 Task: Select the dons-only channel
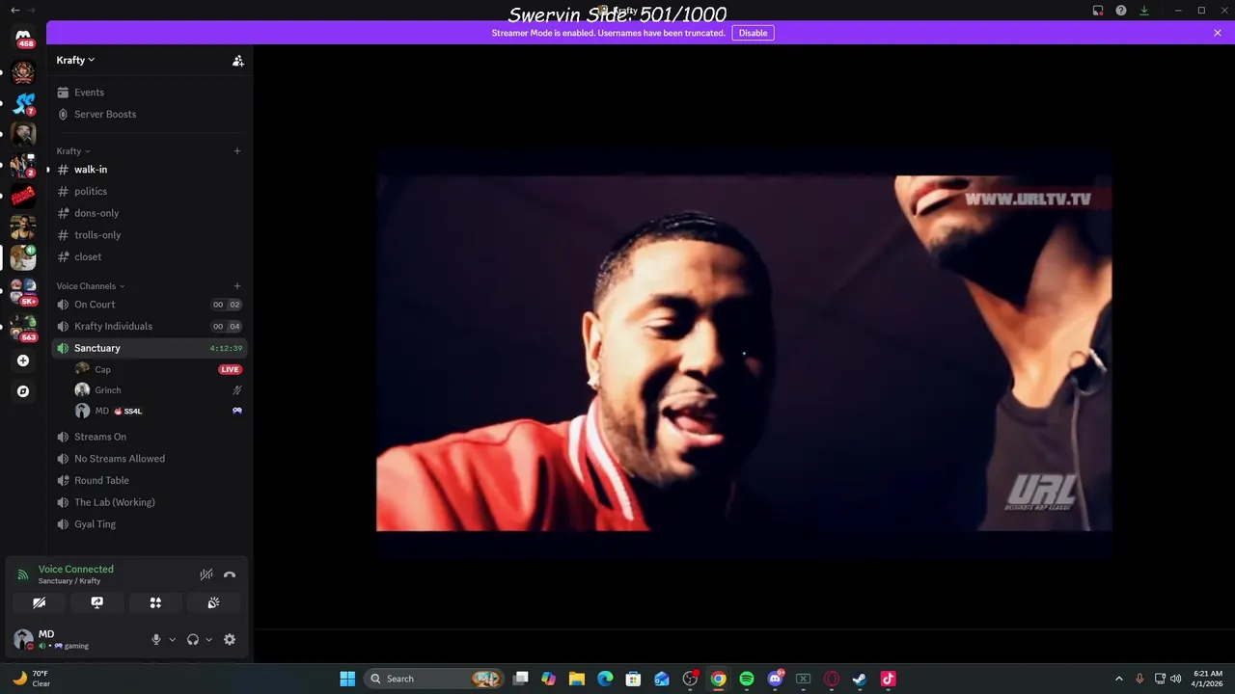pos(150,213)
